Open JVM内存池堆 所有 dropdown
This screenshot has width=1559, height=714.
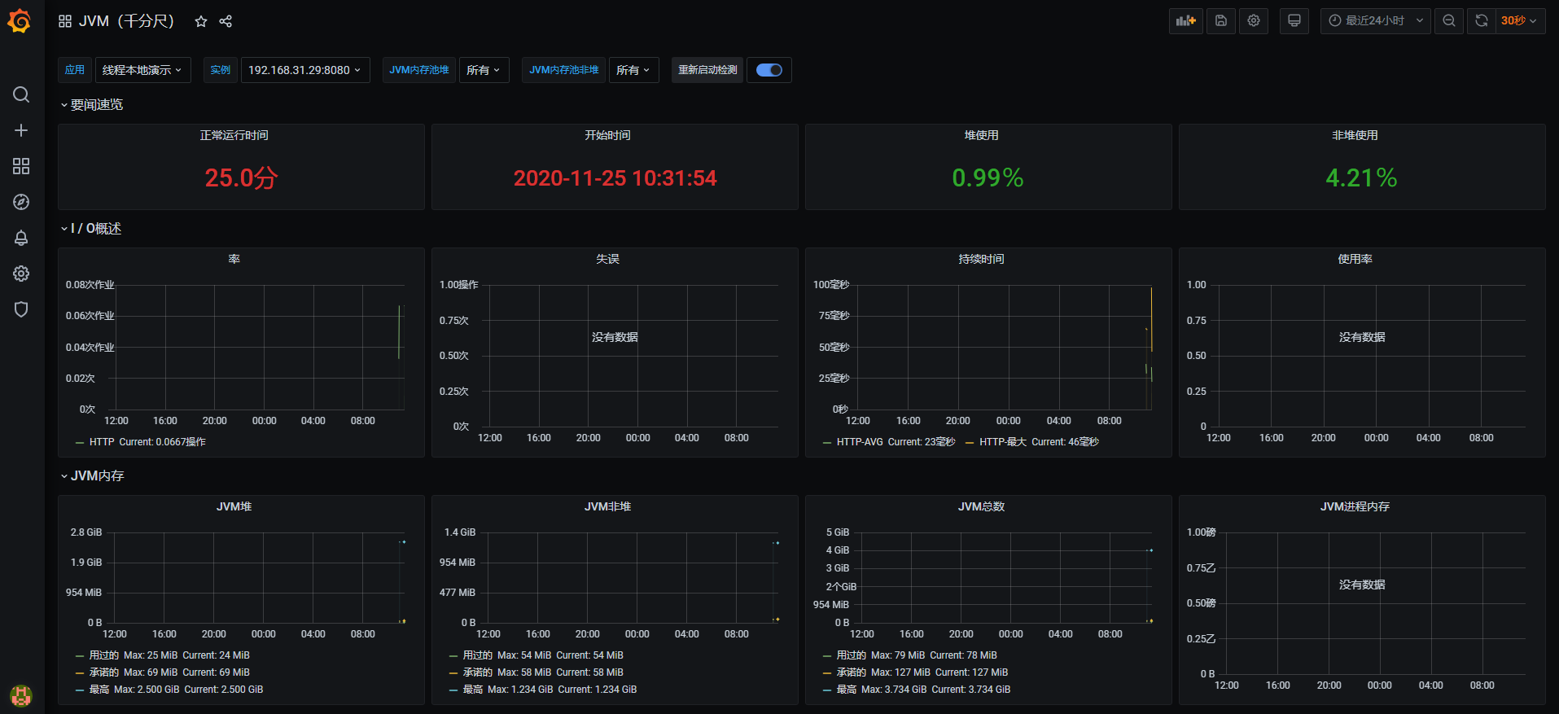pos(484,70)
